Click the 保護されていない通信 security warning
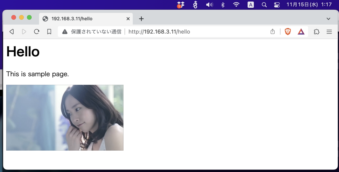The width and height of the screenshot is (339, 172). [x=90, y=32]
